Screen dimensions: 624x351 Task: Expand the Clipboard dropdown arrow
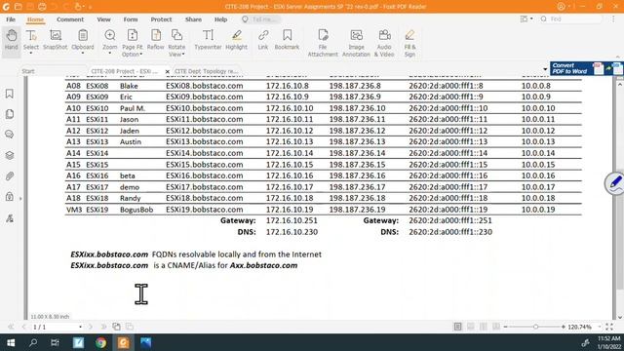pos(83,54)
